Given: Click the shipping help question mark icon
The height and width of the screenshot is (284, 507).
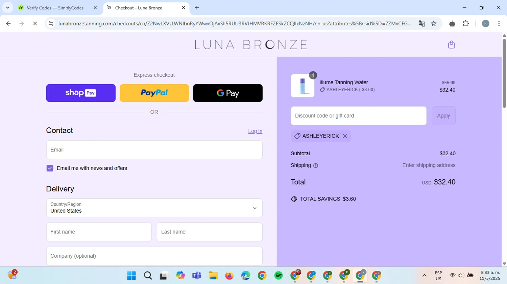Looking at the screenshot, I should [x=316, y=165].
